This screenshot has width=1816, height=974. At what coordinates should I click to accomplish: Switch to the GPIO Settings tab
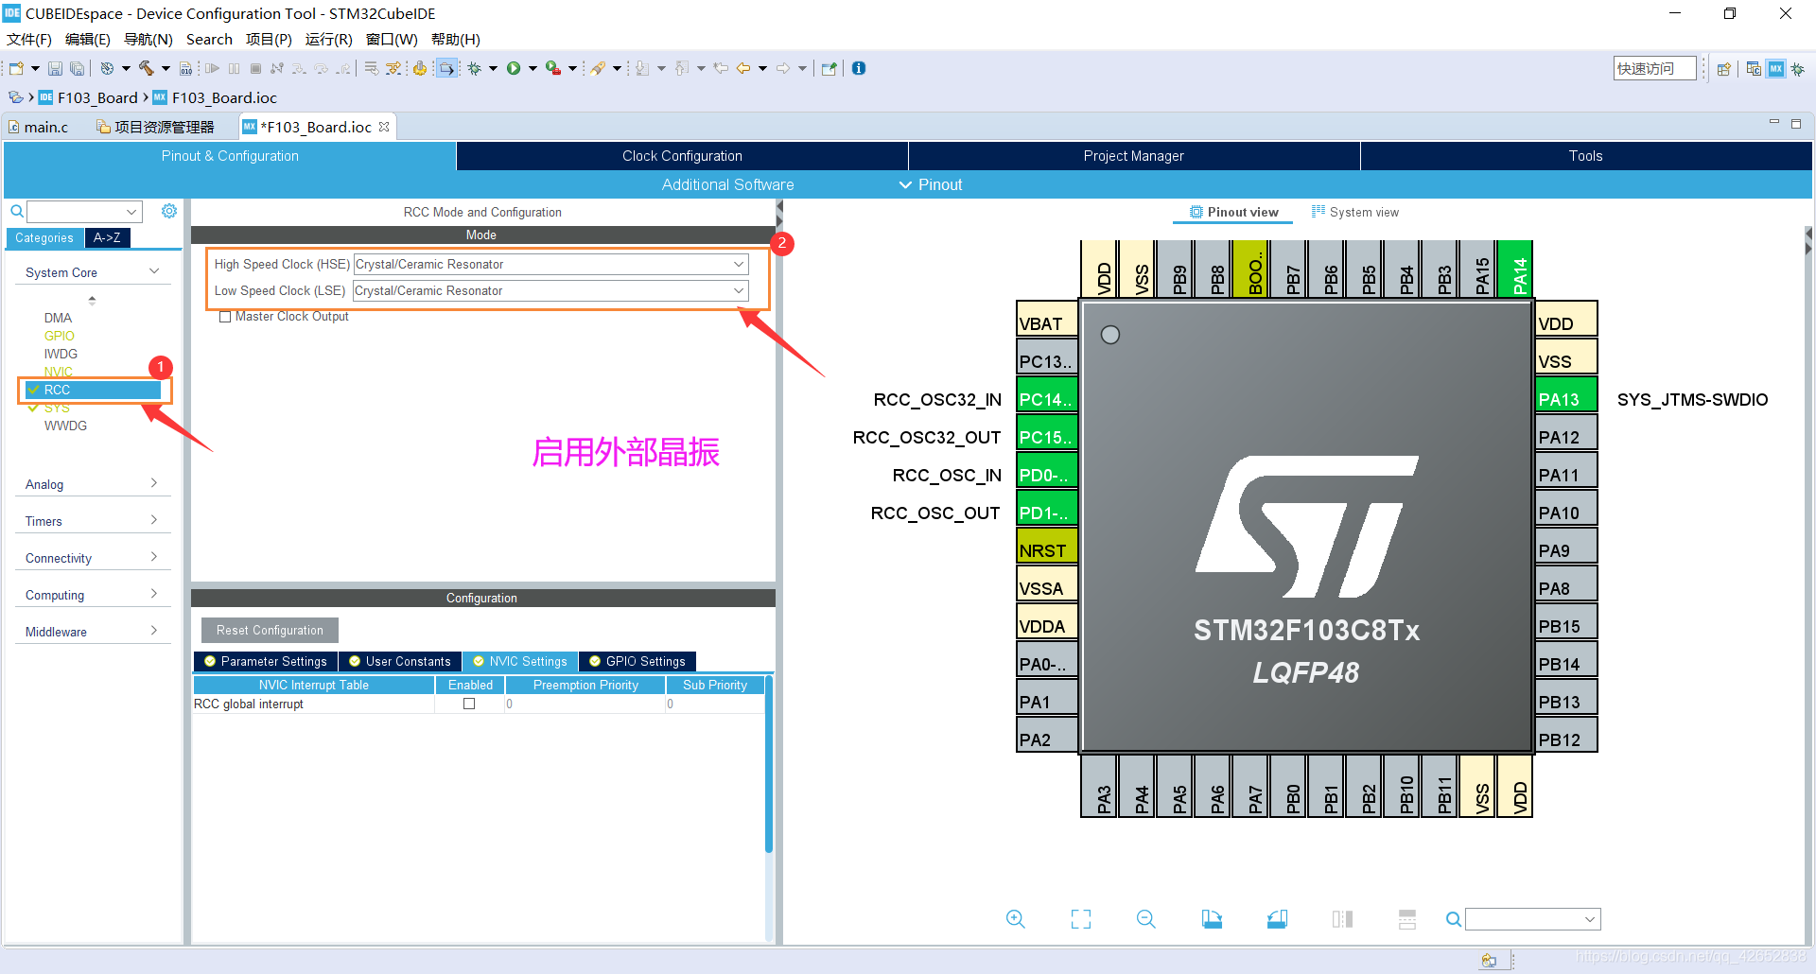(x=637, y=661)
